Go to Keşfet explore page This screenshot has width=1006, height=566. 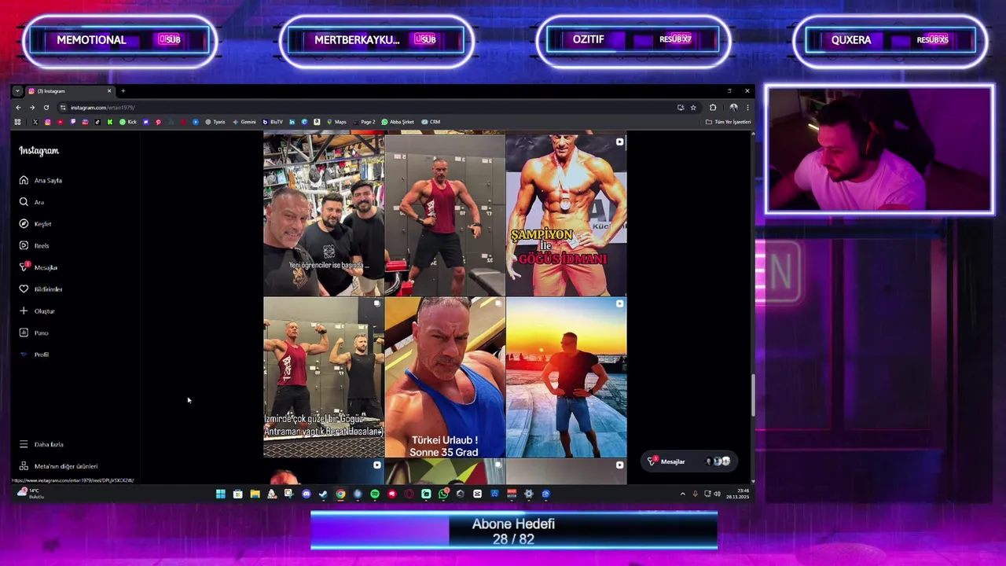point(36,224)
